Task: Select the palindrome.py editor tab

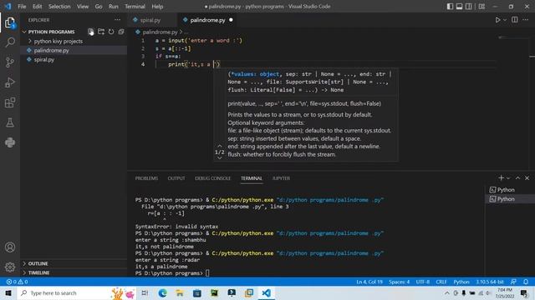Action: tap(207, 20)
